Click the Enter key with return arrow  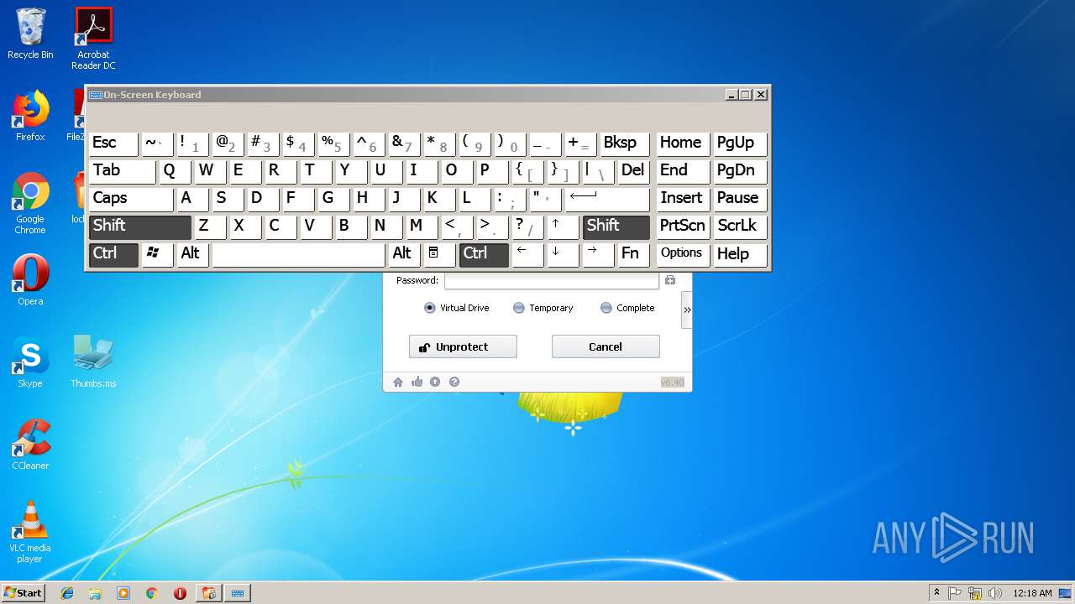[607, 199]
